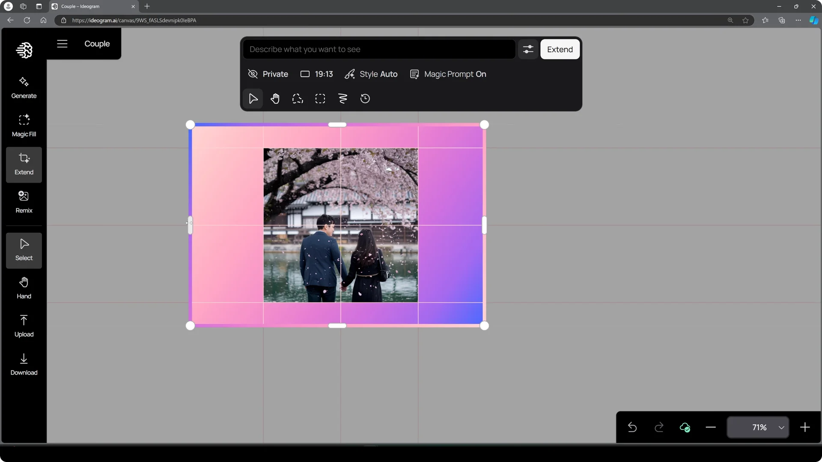Open the Download tool

coord(24,364)
